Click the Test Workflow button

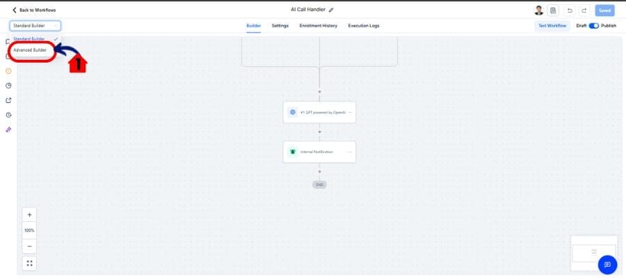(x=552, y=26)
